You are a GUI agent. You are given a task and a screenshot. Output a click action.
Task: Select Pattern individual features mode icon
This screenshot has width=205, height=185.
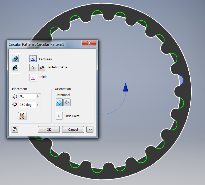(15, 59)
